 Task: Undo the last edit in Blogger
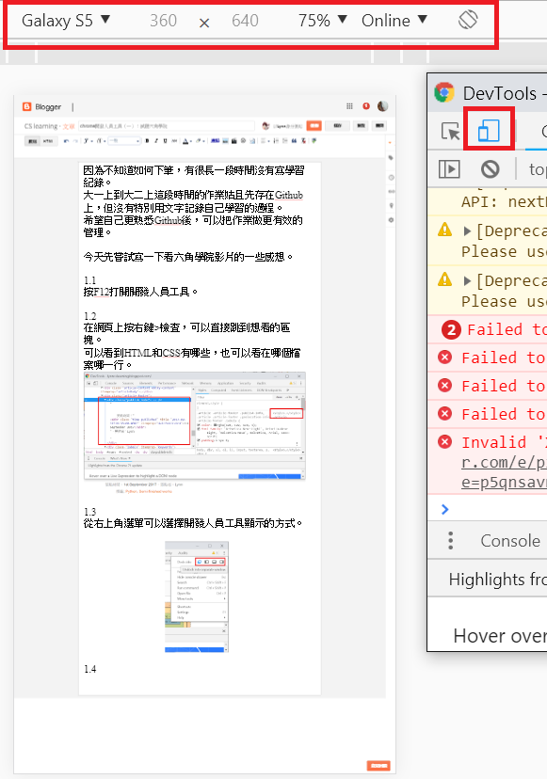(x=67, y=140)
